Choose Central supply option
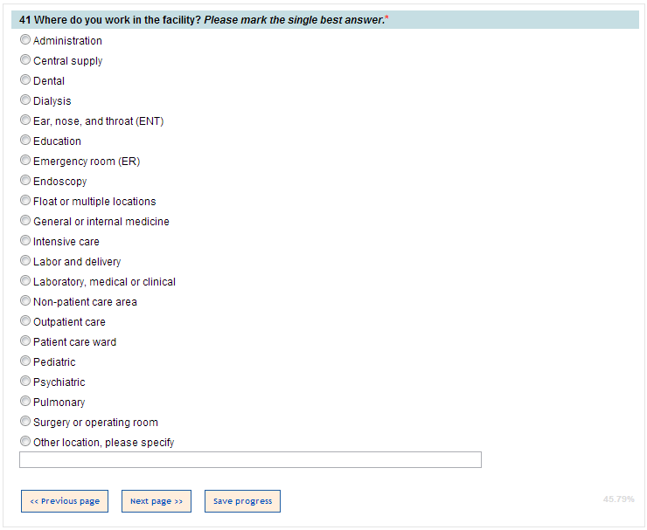Viewport: 647px width, 530px height. tap(25, 60)
